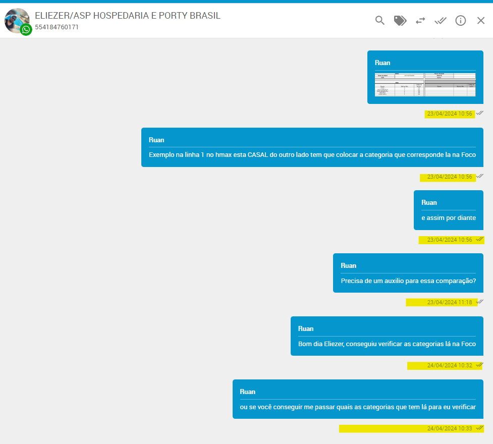Open the search in conversation magnifier icon

pyautogui.click(x=380, y=20)
